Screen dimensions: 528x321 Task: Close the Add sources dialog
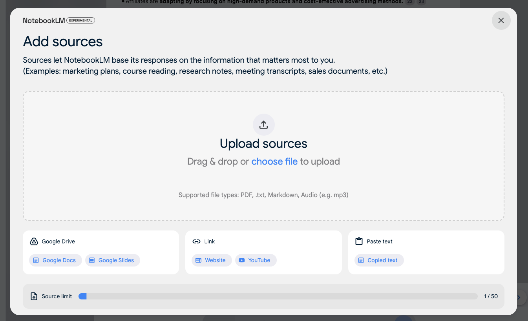click(501, 20)
